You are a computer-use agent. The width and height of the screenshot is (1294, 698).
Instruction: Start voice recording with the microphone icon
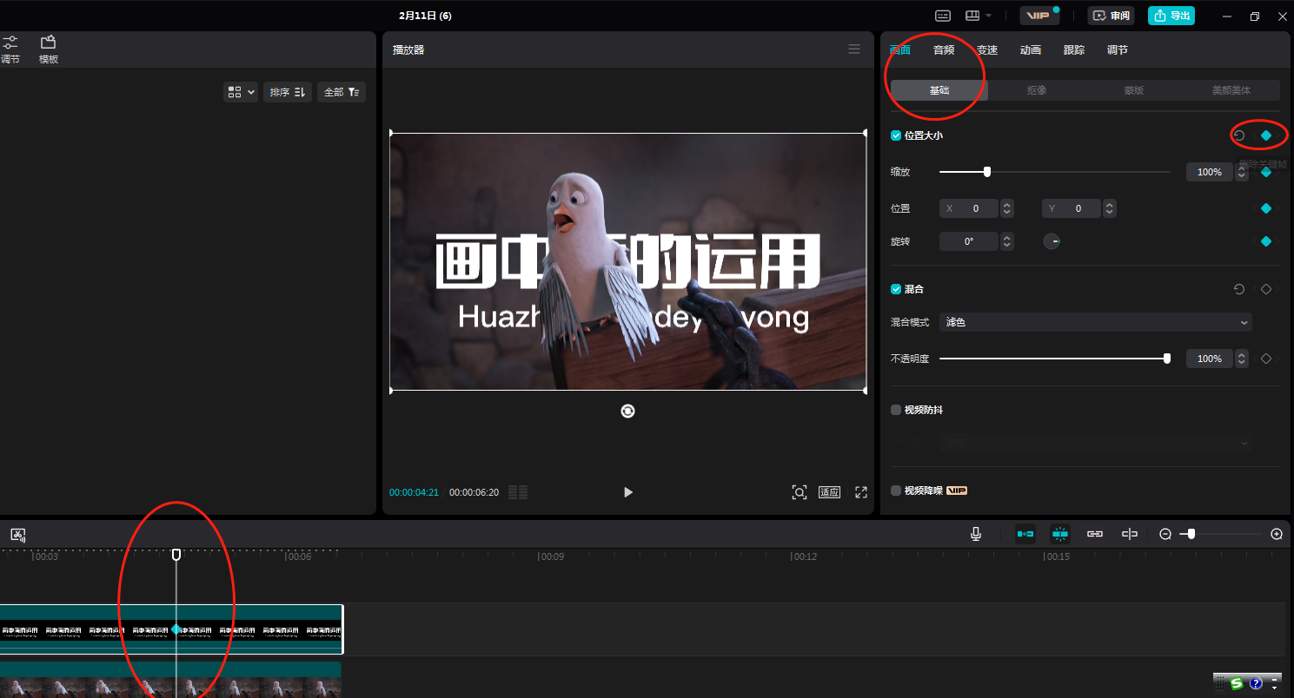(x=976, y=534)
